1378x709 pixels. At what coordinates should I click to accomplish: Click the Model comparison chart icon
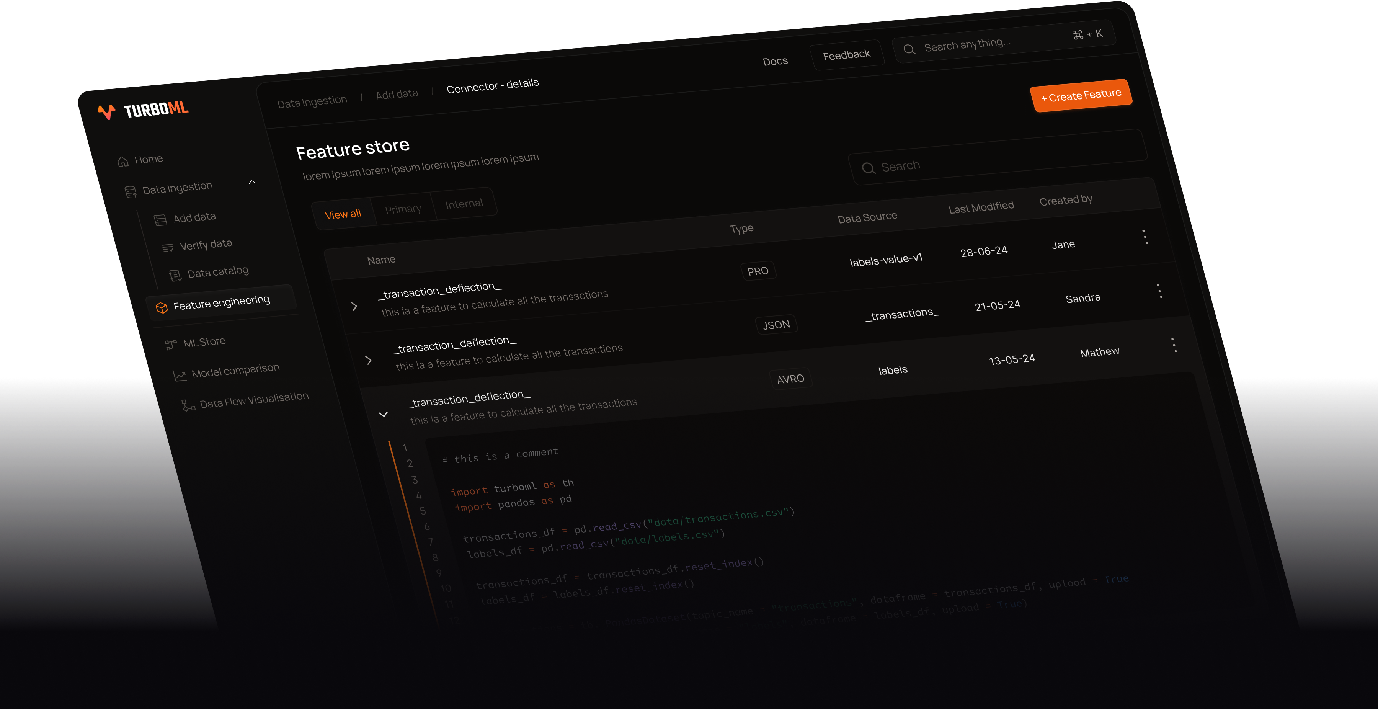point(180,376)
